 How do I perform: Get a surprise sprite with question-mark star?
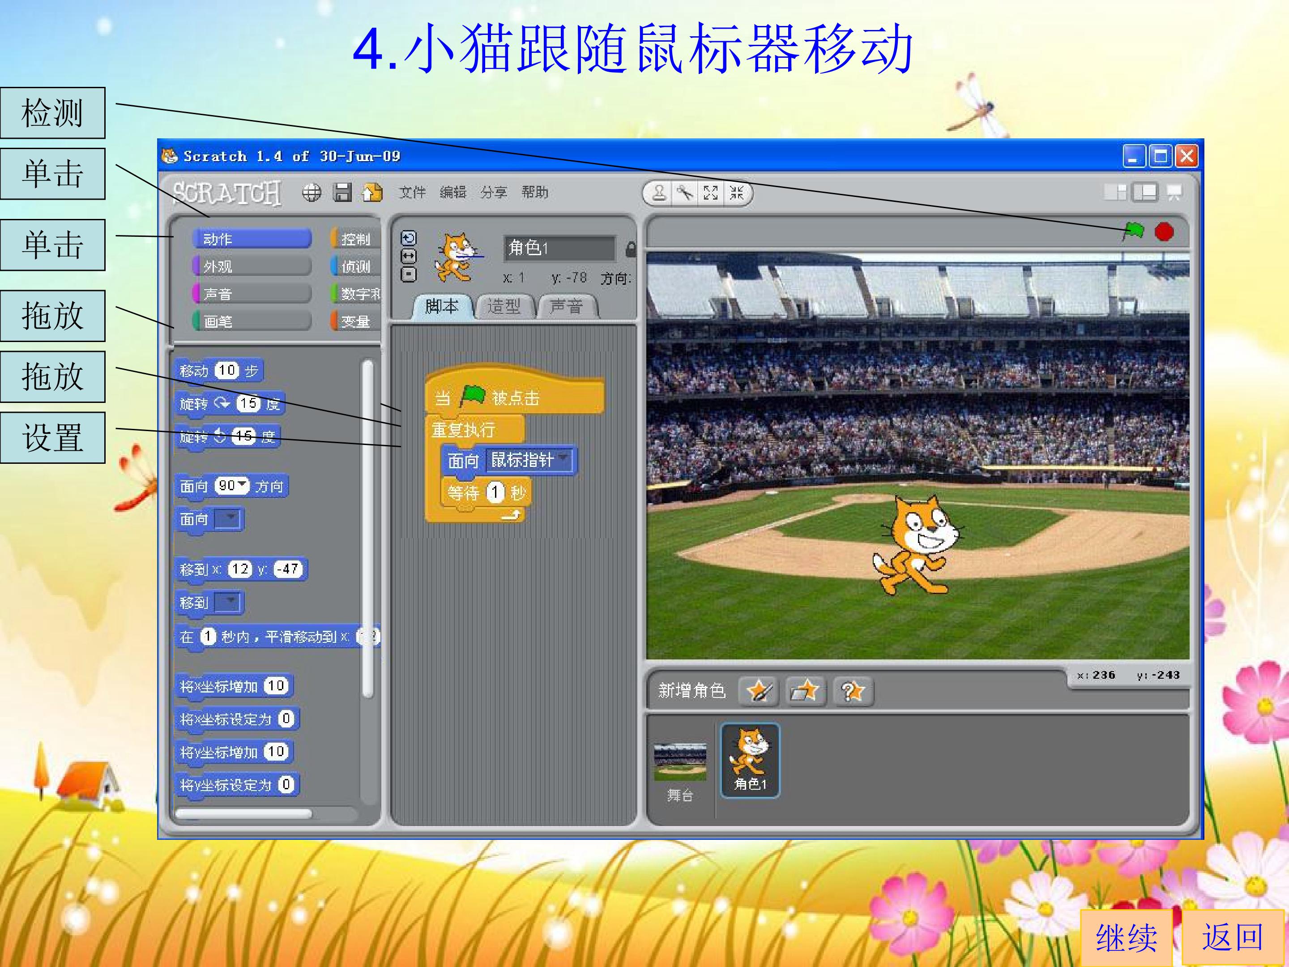click(853, 691)
